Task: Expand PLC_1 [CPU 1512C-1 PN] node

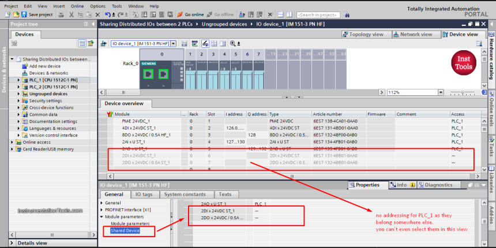Action: pyautogui.click(x=18, y=80)
